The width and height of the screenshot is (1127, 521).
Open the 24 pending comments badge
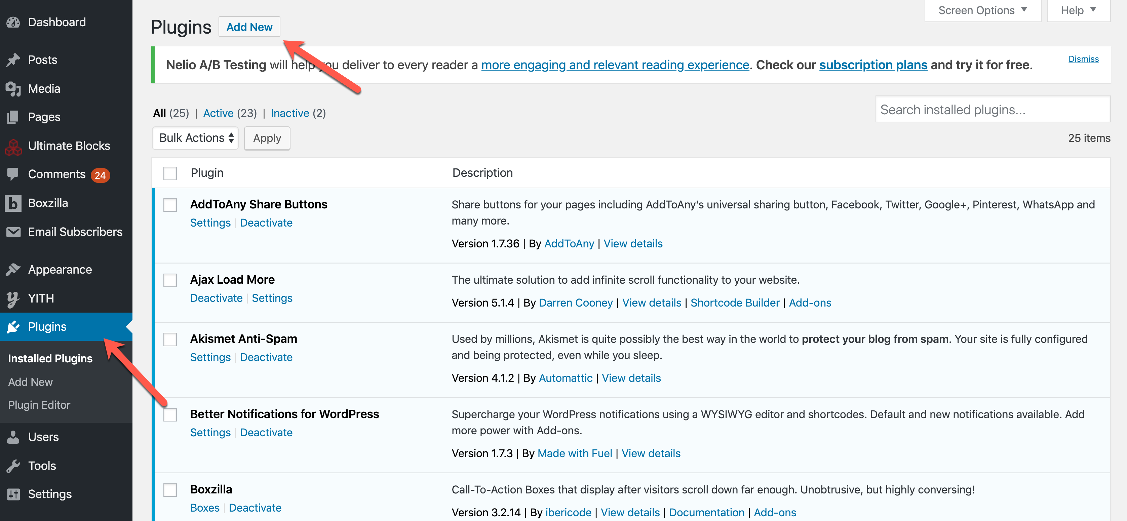point(100,175)
